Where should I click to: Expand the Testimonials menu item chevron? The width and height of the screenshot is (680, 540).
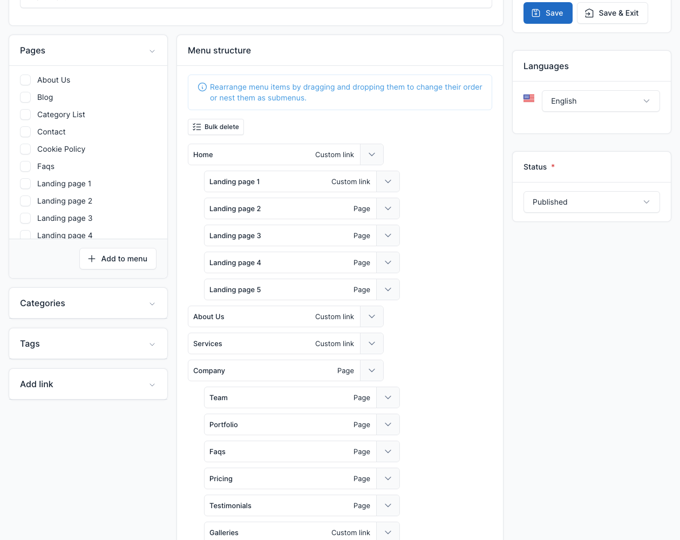point(388,505)
